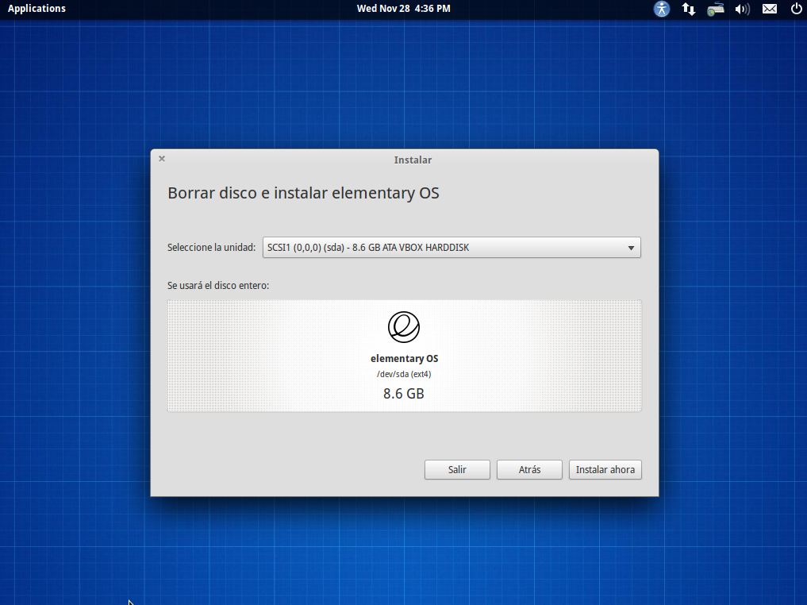Click the network up/down arrows indicator
This screenshot has width=807, height=605.
[x=689, y=9]
